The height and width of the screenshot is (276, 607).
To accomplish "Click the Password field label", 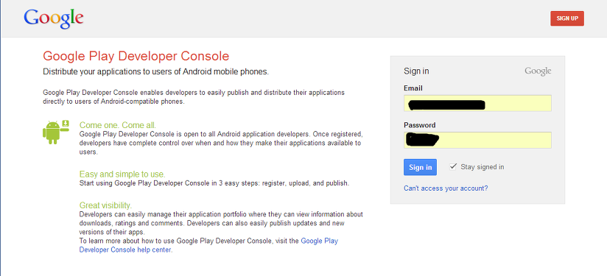I will 420,125.
